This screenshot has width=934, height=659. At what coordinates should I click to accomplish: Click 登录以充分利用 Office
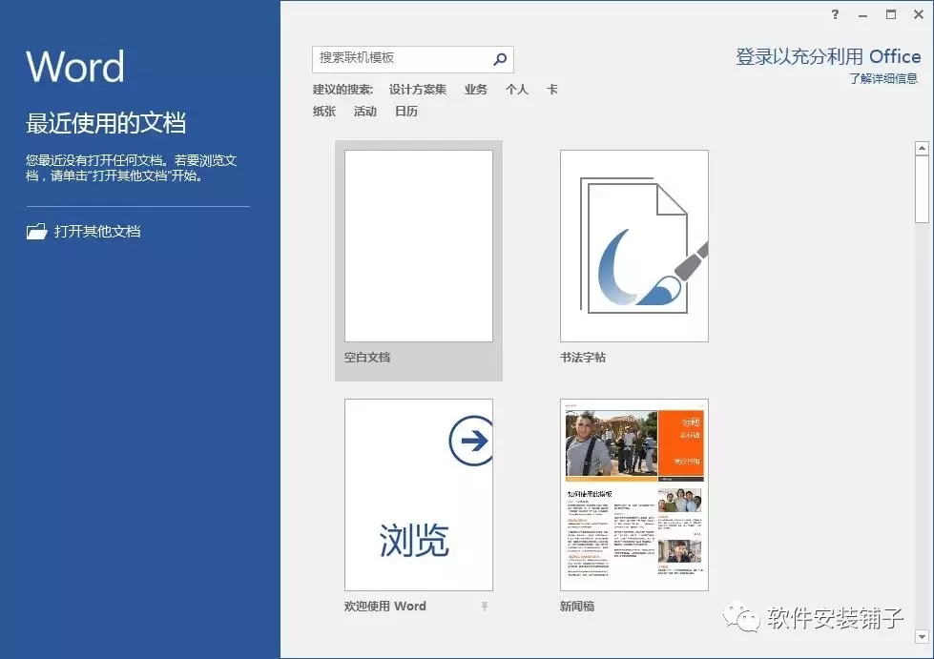click(828, 55)
